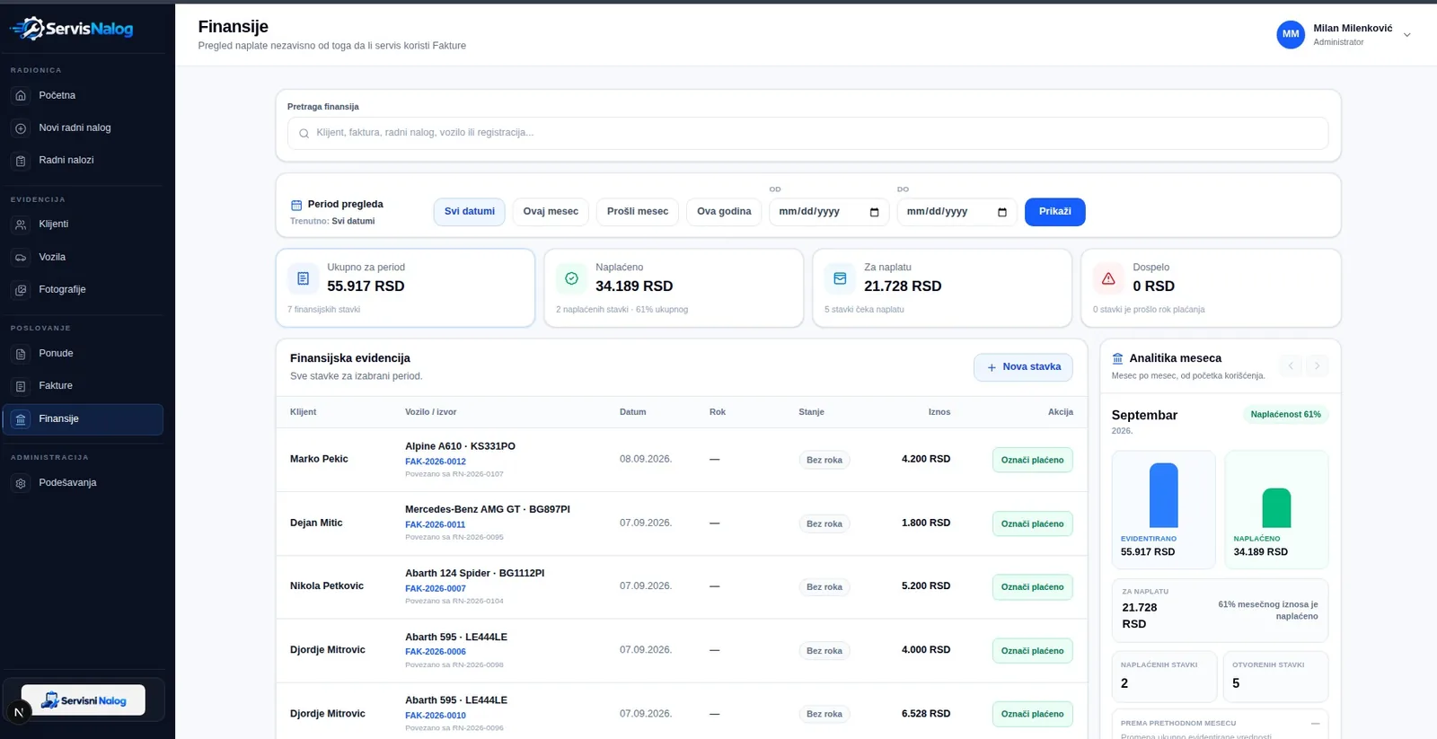Click the Klijent column header
The image size is (1437, 739).
303,412
